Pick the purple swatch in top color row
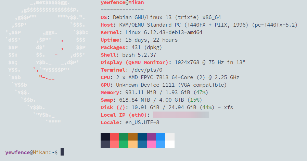 [151, 137]
